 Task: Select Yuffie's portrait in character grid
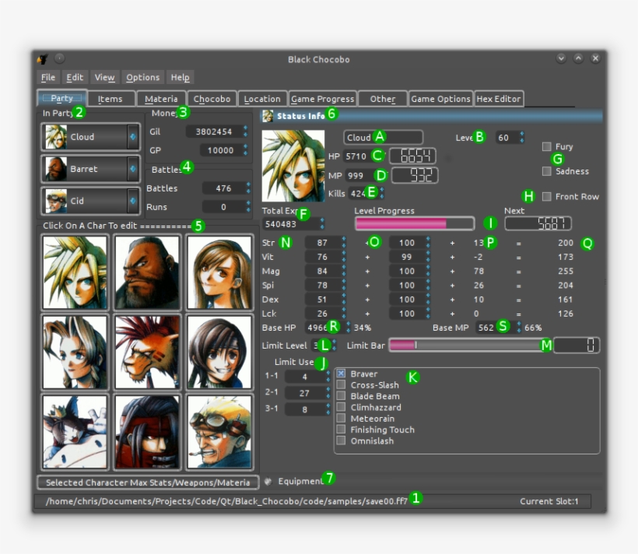click(x=219, y=352)
